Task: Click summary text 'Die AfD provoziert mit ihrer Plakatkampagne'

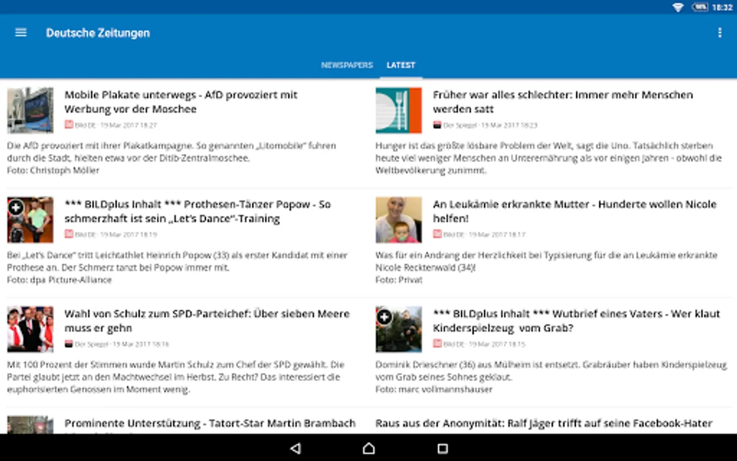Action: coord(171,158)
